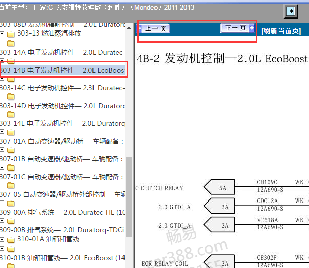Click wire code VE518A

(267, 220)
